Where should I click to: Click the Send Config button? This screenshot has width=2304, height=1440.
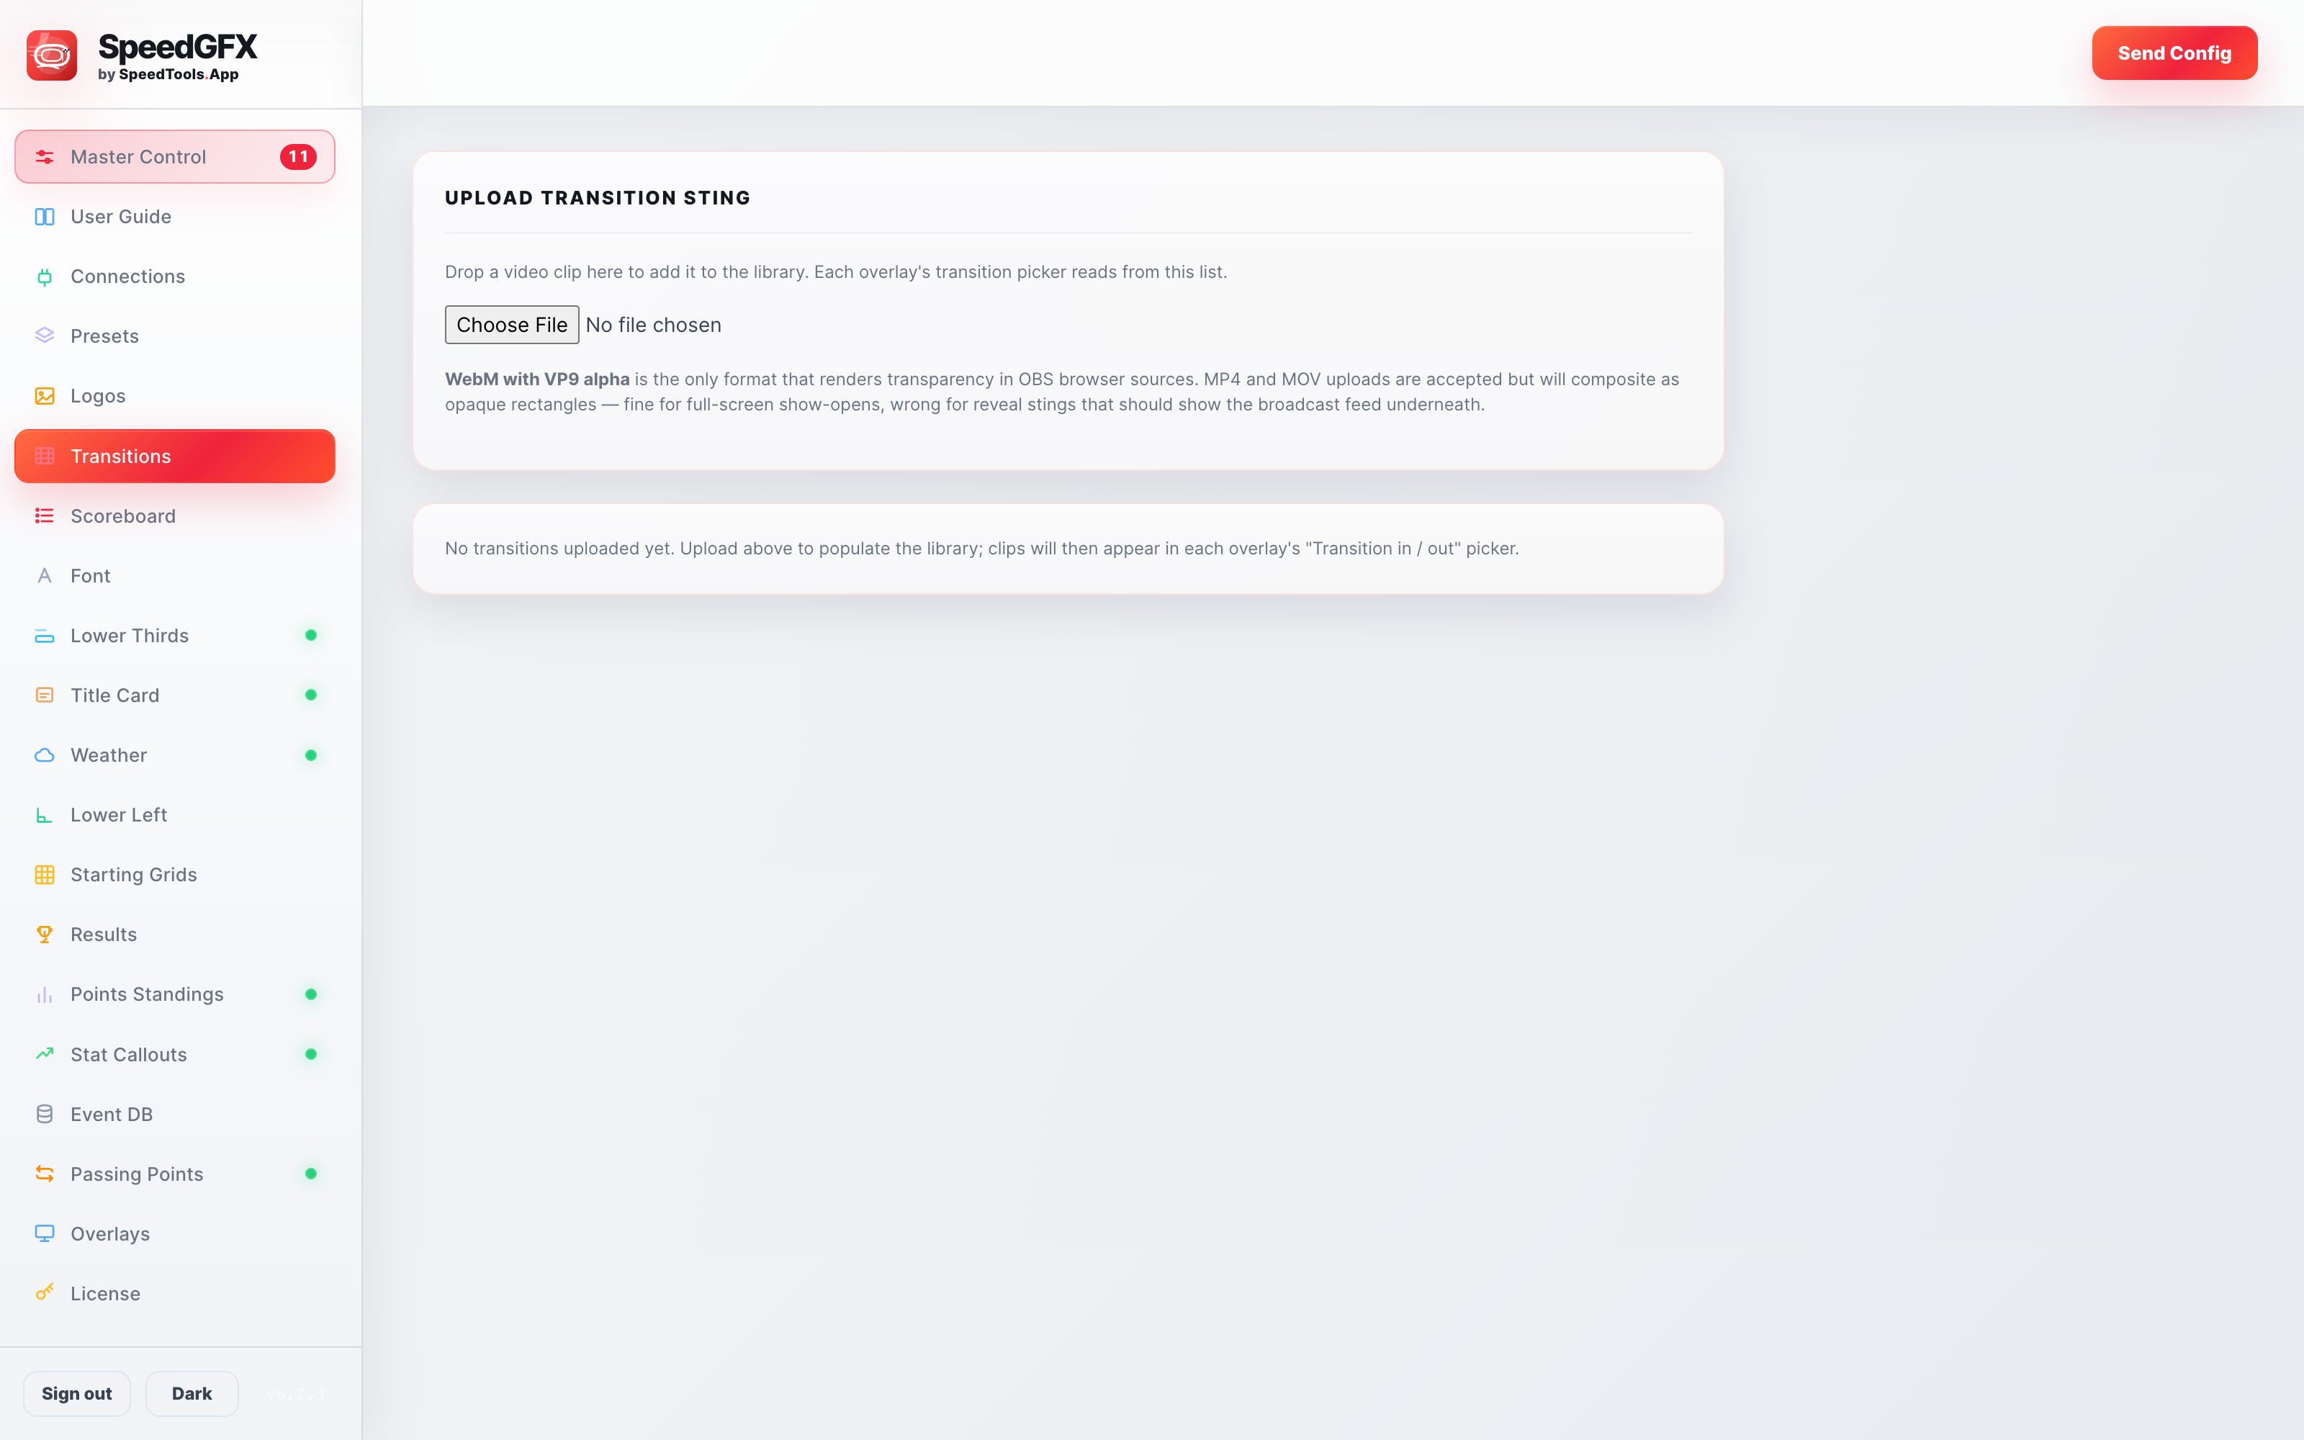[2174, 53]
